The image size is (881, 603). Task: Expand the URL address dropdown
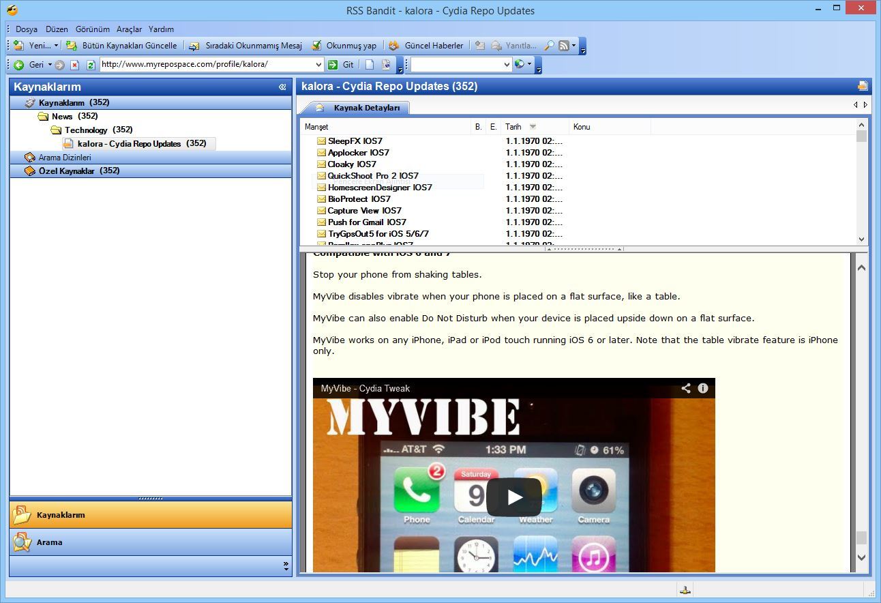(318, 65)
